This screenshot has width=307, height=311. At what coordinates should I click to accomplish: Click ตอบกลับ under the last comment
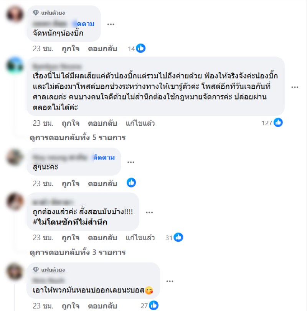click(102, 306)
